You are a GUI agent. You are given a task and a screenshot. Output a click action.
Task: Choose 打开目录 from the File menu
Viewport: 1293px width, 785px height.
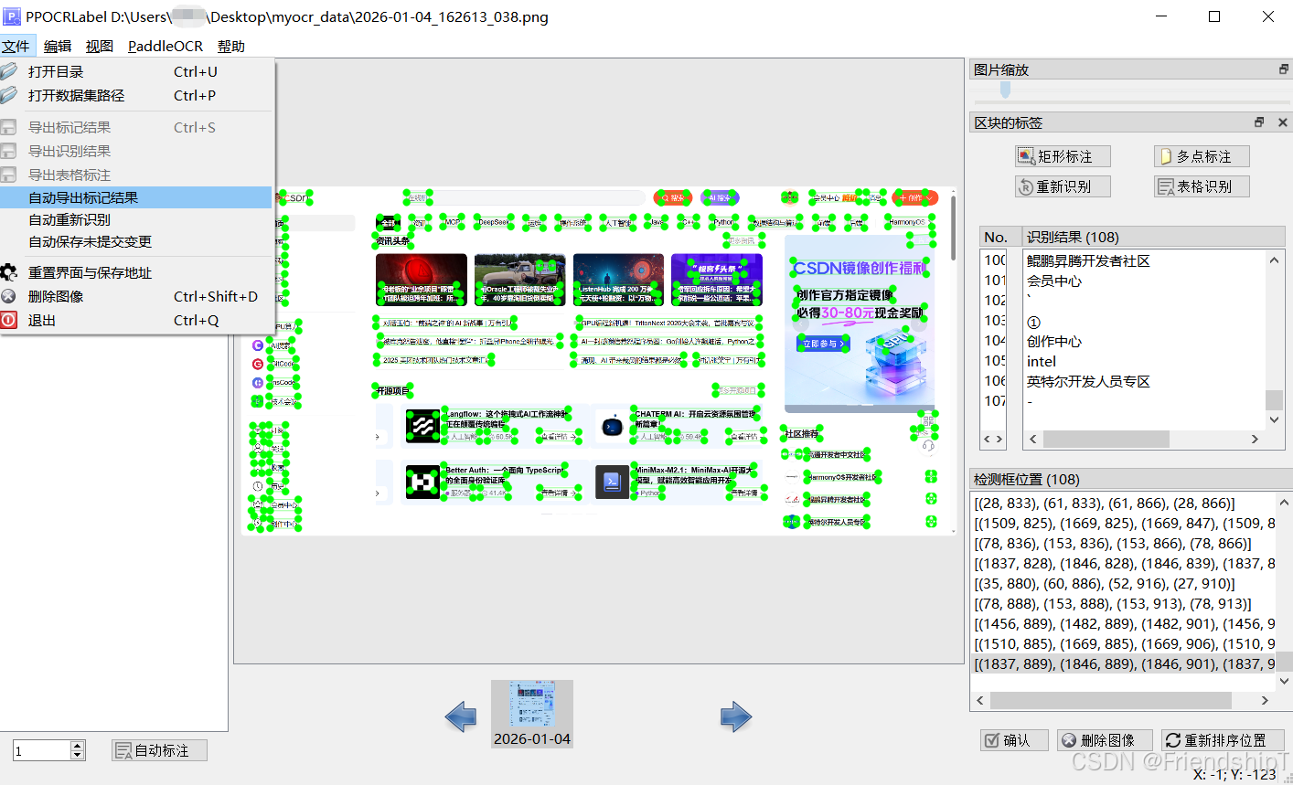point(137,71)
